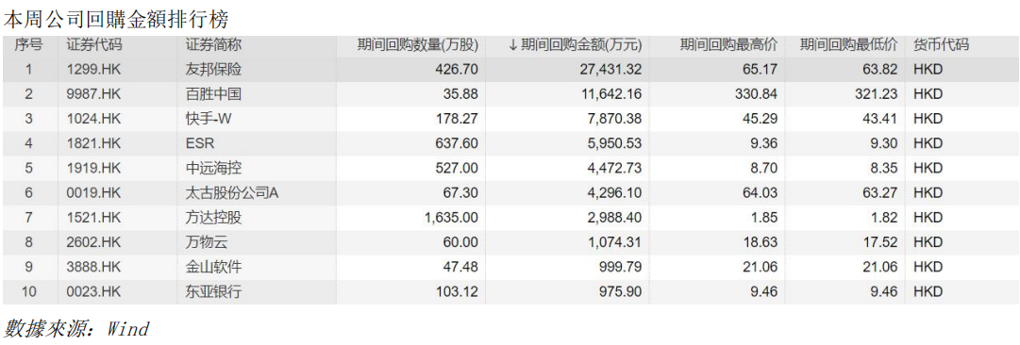Viewport: 1020px width, 345px height.
Task: Sort by 期间回购最高价 header
Action: click(728, 45)
